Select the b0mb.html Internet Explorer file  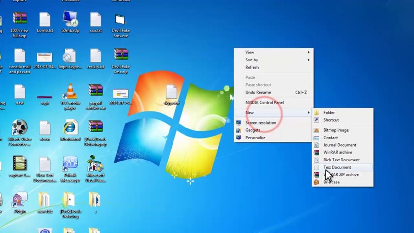70,128
